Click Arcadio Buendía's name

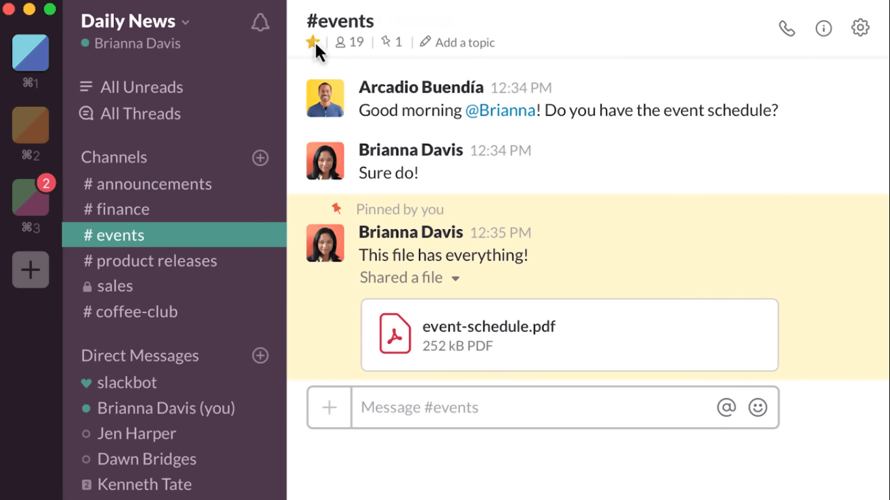421,87
